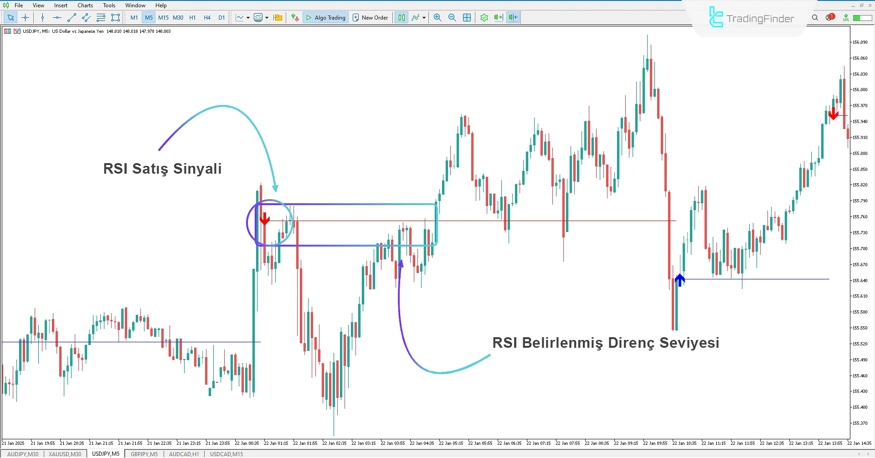The height and width of the screenshot is (458, 875).
Task: Click the connection status level bar
Action: point(862,18)
